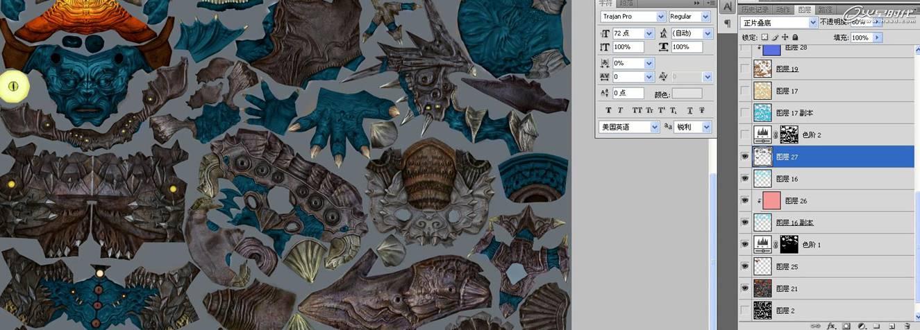Viewport: 920px width, 330px height.
Task: Click the Link layers icon at panel bottom
Action: (815, 325)
